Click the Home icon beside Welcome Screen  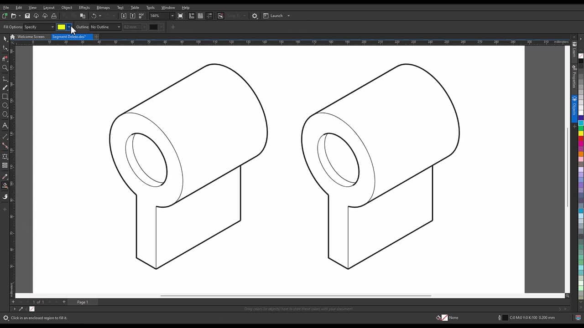pos(12,37)
